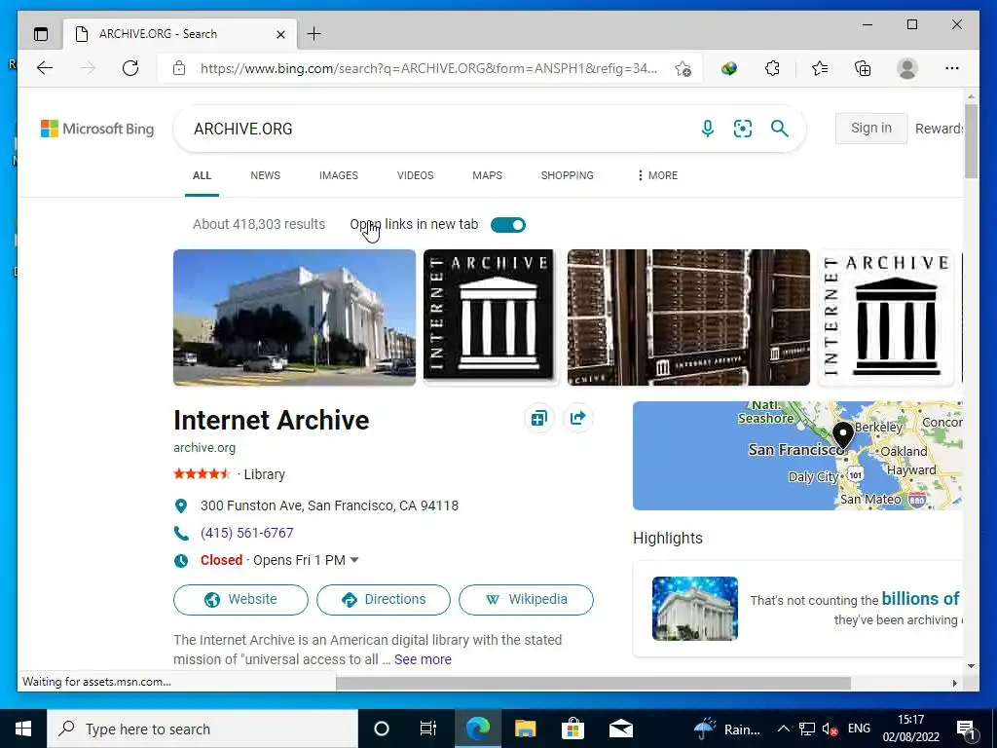Open the Rewards link
The height and width of the screenshot is (748, 997).
tap(939, 129)
